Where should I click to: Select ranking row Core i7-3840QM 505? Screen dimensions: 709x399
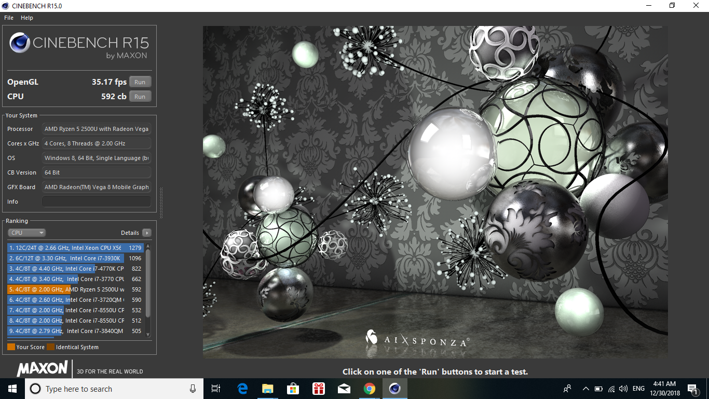[76, 331]
